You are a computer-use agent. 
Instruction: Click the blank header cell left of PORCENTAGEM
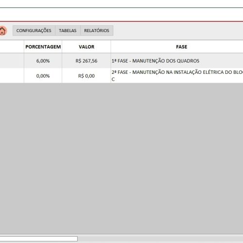click(x=12, y=47)
